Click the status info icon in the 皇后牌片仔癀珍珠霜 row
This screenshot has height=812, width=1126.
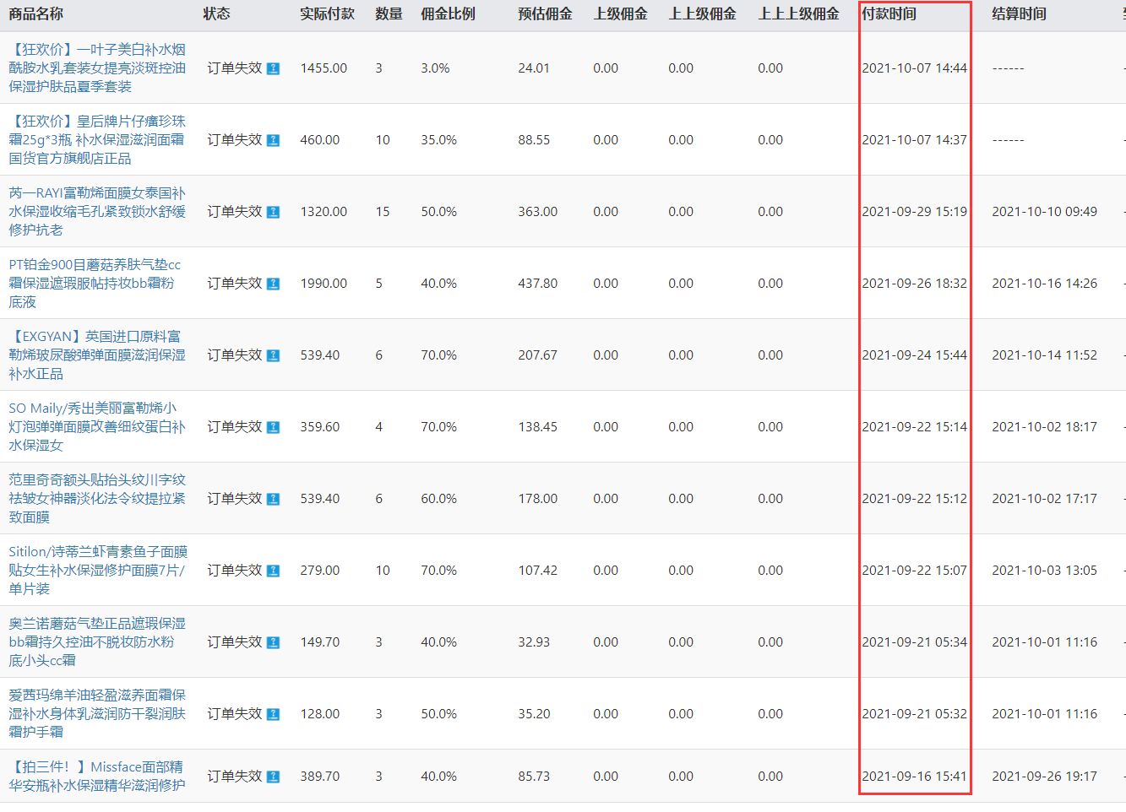pyautogui.click(x=273, y=140)
